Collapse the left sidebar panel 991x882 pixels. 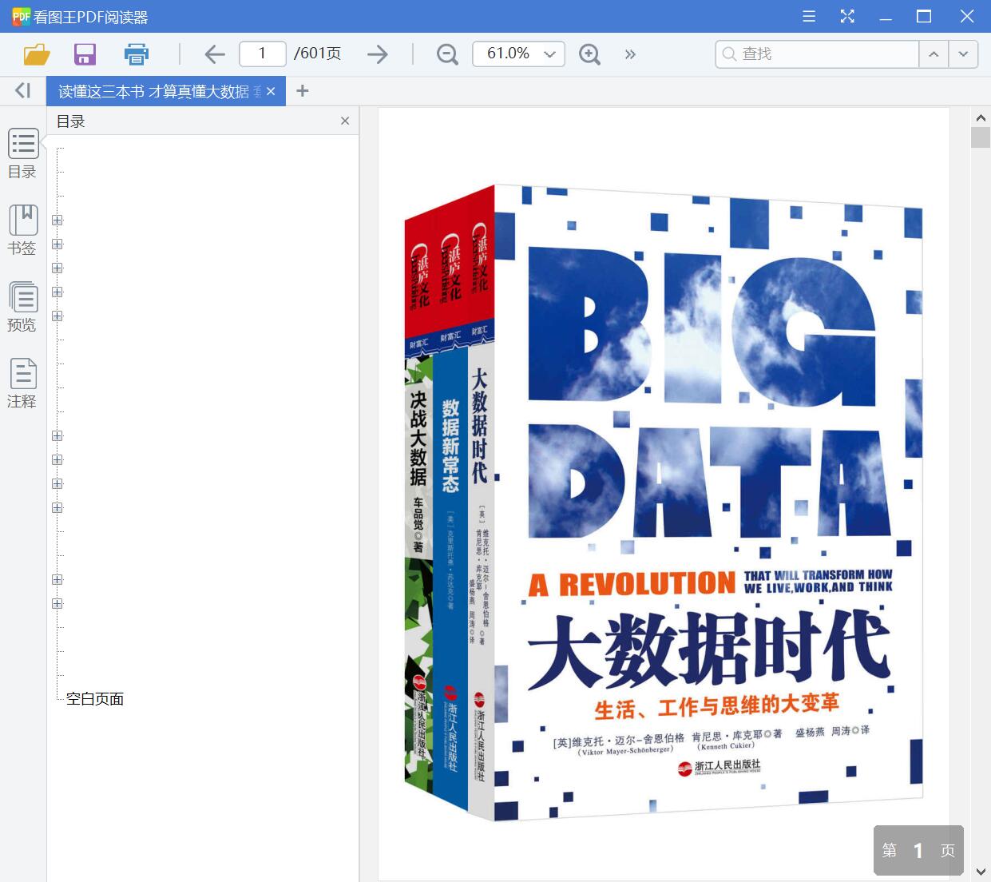pyautogui.click(x=23, y=91)
